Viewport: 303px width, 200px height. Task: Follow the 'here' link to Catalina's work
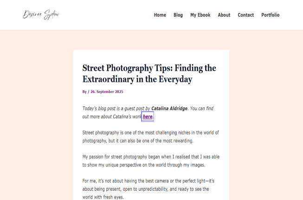(148, 117)
